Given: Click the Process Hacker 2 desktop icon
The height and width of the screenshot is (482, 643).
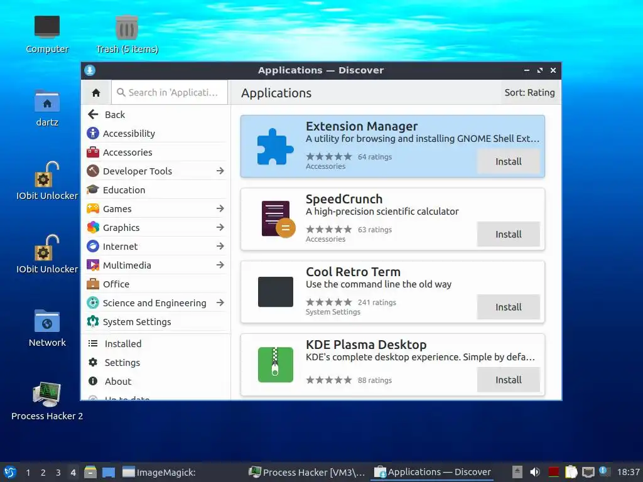Looking at the screenshot, I should pyautogui.click(x=46, y=394).
